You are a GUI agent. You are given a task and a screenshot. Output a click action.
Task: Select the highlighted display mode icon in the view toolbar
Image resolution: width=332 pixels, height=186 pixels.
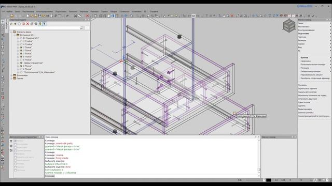coord(113,16)
